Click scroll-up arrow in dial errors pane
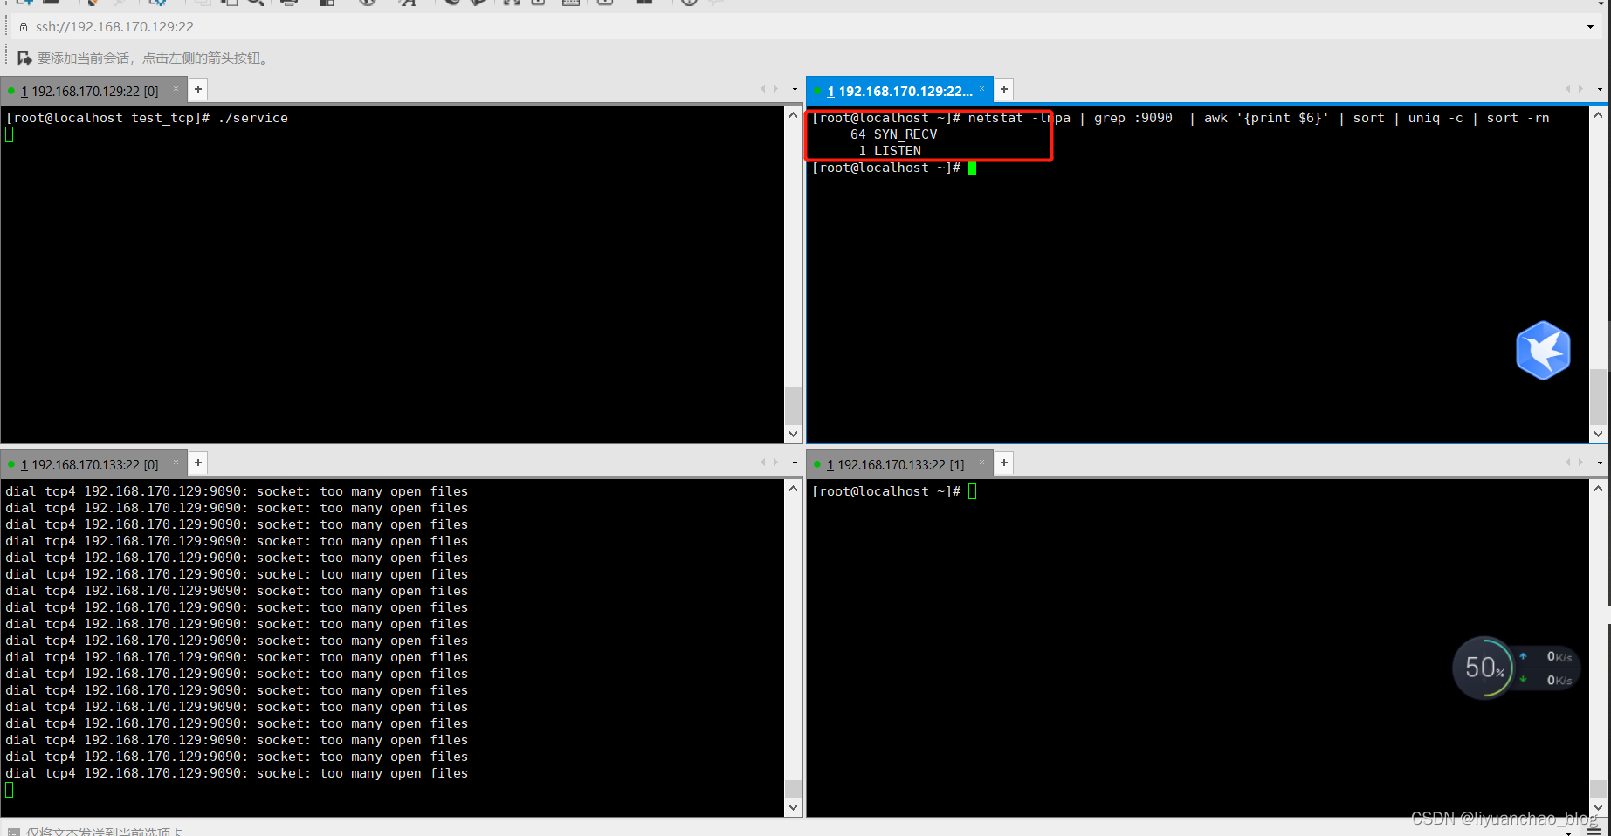 click(793, 489)
